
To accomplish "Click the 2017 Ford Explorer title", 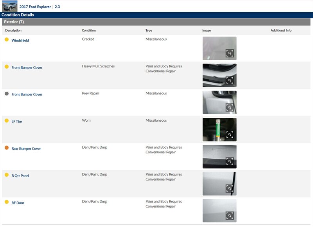I will (35, 7).
